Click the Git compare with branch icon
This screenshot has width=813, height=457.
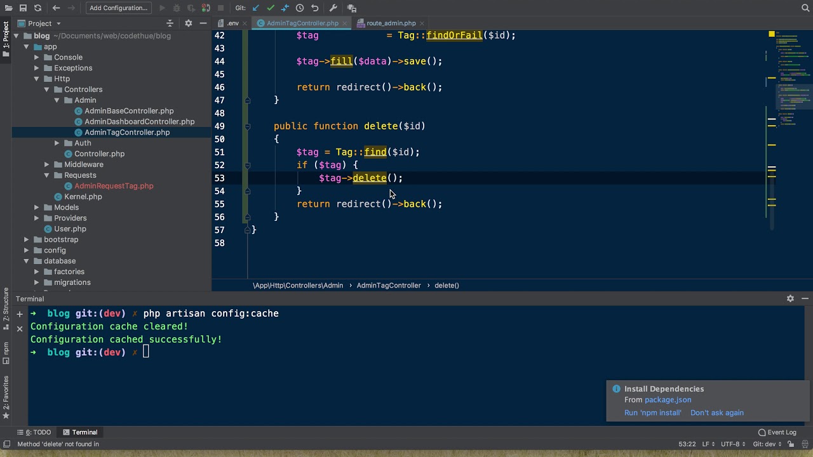(x=285, y=8)
